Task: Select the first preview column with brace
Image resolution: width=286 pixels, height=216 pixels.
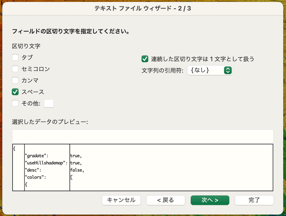Action: (19, 167)
